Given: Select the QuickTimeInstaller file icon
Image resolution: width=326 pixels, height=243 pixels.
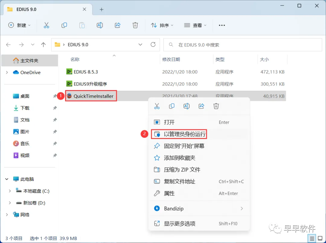Looking at the screenshot, I should tap(69, 96).
